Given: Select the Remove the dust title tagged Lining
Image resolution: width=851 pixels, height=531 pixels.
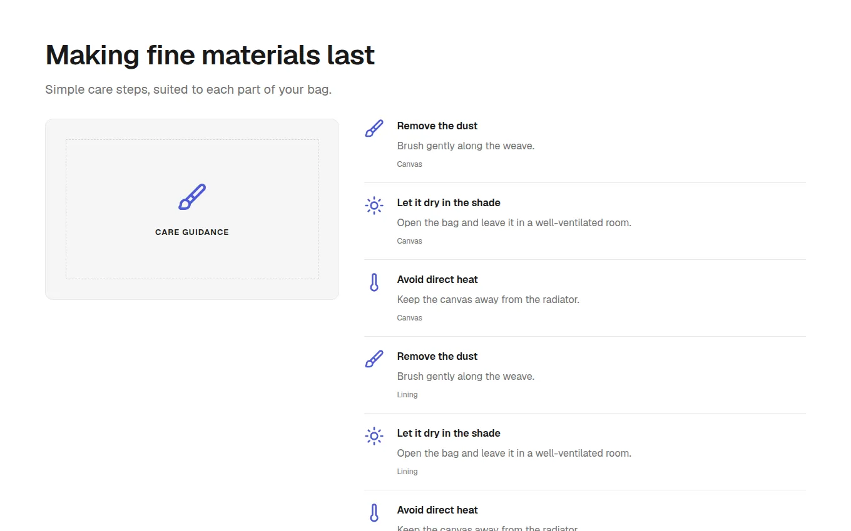Looking at the screenshot, I should coord(437,356).
